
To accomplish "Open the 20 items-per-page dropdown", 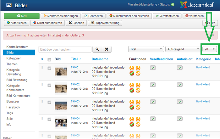I will (210, 49).
